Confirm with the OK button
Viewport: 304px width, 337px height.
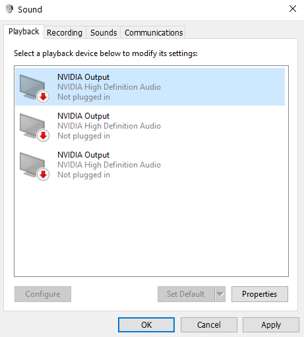(x=146, y=324)
